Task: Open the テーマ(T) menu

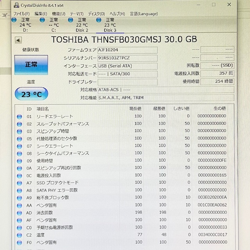Action: click(x=77, y=14)
